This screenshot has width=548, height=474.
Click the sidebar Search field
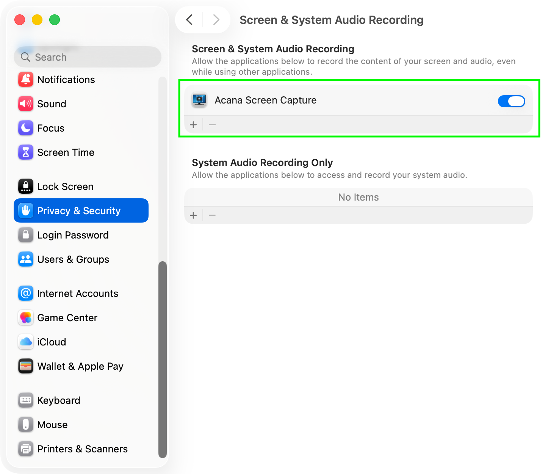(x=88, y=57)
